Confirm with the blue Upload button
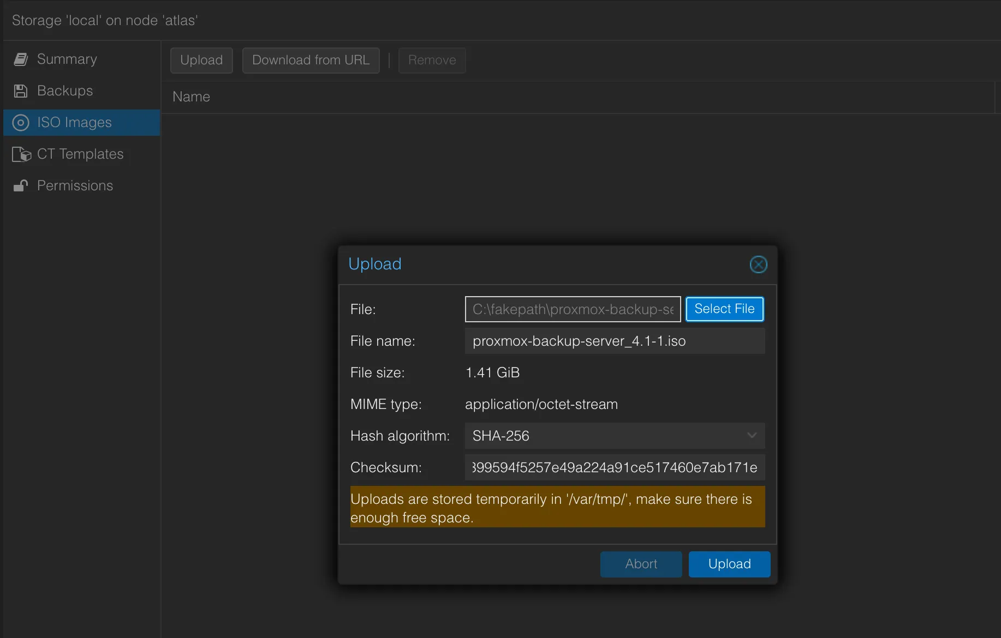 729,564
